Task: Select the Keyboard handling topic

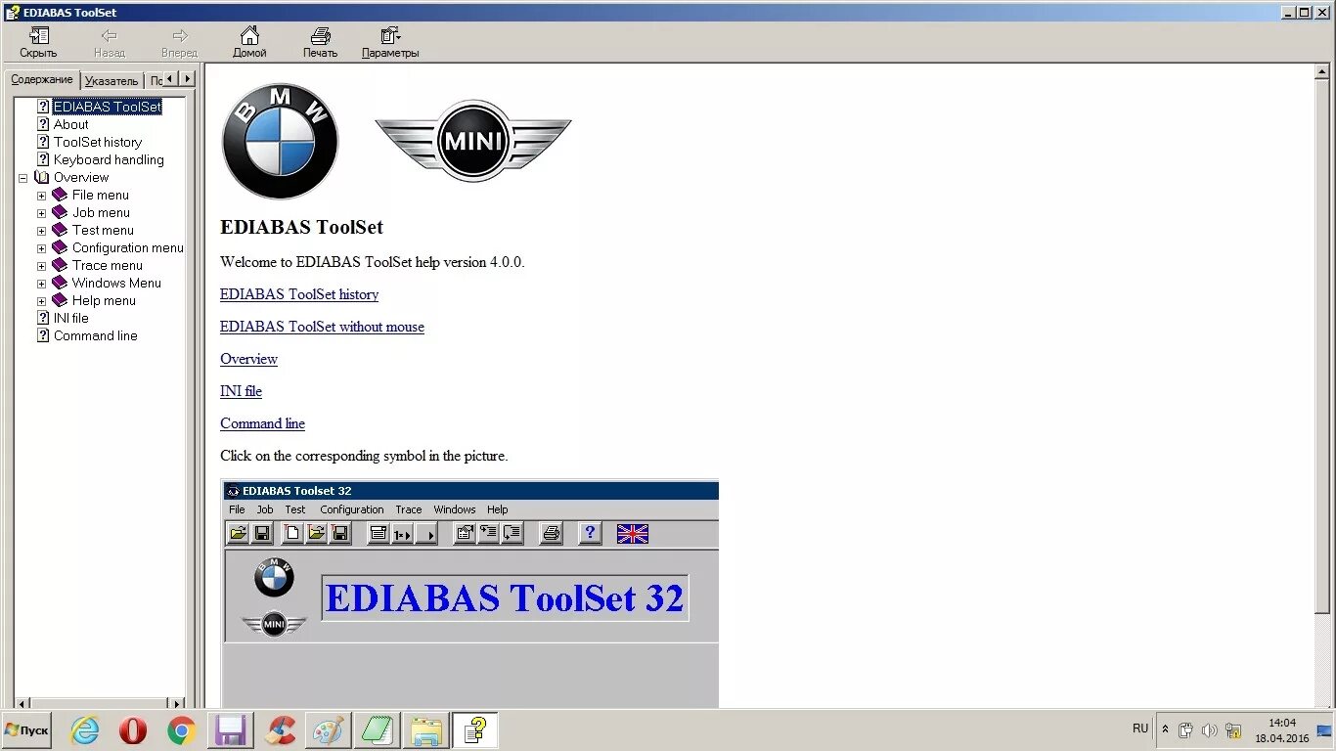Action: click(109, 159)
